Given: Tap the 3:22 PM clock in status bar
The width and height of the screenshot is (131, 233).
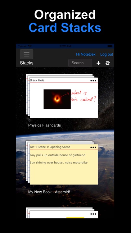Looking at the screenshot, I should click(x=65, y=46).
